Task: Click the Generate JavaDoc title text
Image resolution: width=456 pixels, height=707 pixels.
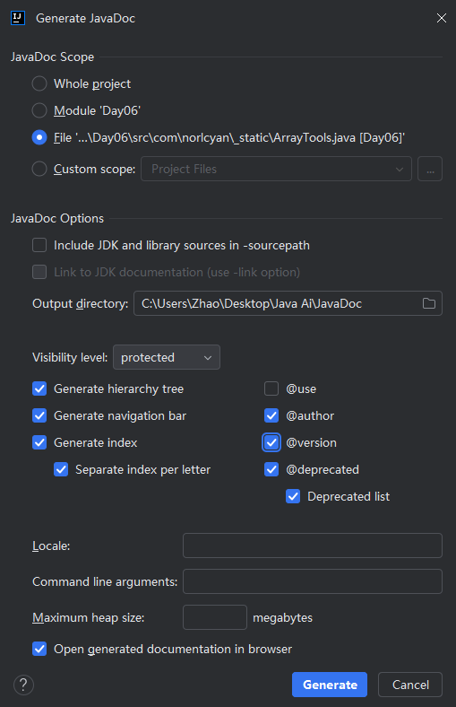Action: 85,18
